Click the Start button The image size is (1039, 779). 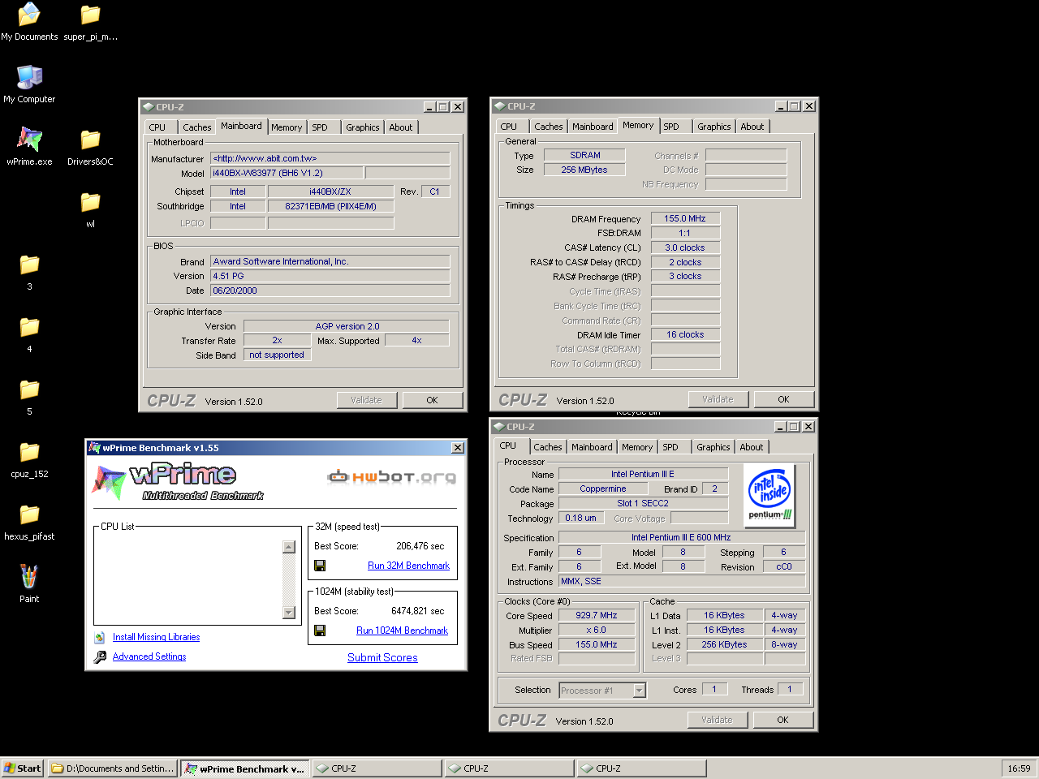[x=23, y=768]
